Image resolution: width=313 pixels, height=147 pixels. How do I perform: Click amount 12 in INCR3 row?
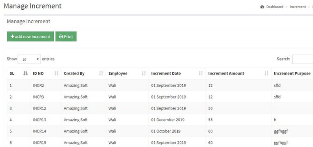pyautogui.click(x=210, y=97)
